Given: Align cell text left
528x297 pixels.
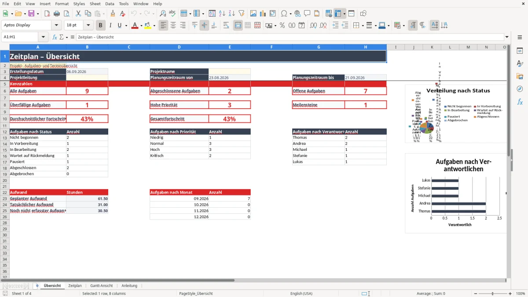Looking at the screenshot, I should click(x=164, y=26).
